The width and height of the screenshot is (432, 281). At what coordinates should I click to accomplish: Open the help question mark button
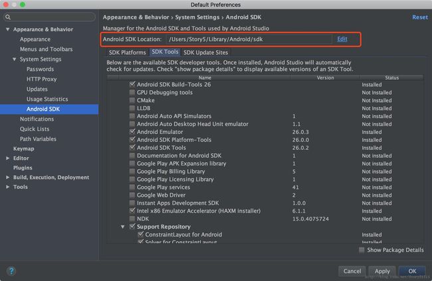point(11,271)
